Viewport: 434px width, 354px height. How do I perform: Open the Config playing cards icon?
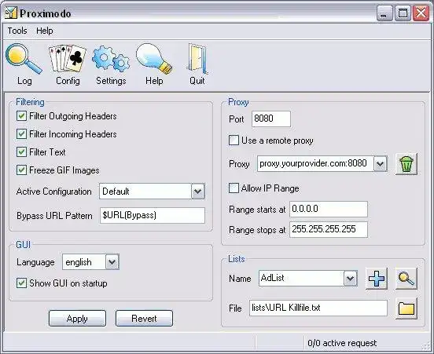pos(68,58)
